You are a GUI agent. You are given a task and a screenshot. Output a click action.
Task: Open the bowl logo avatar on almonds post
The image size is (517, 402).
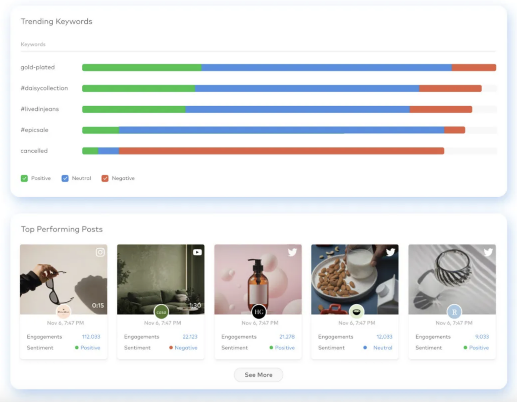[356, 312]
